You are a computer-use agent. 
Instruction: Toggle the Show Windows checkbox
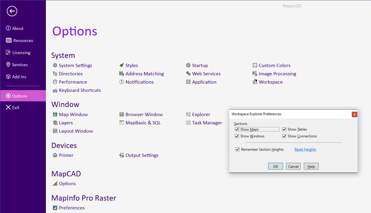point(237,136)
